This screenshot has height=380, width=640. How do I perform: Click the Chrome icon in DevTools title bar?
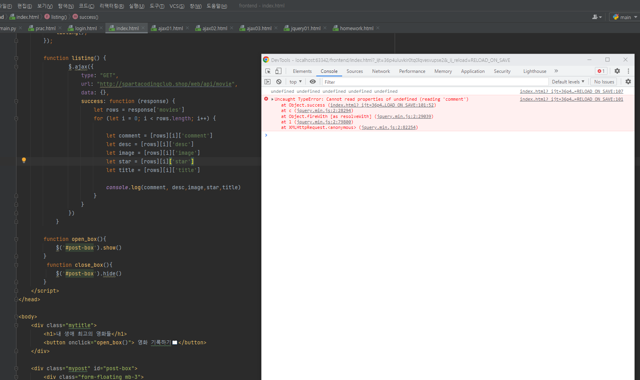pyautogui.click(x=266, y=60)
